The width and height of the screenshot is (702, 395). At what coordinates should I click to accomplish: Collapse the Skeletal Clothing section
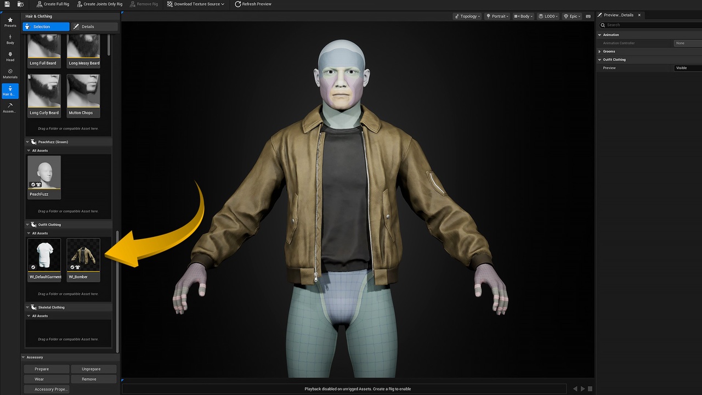tap(28, 307)
